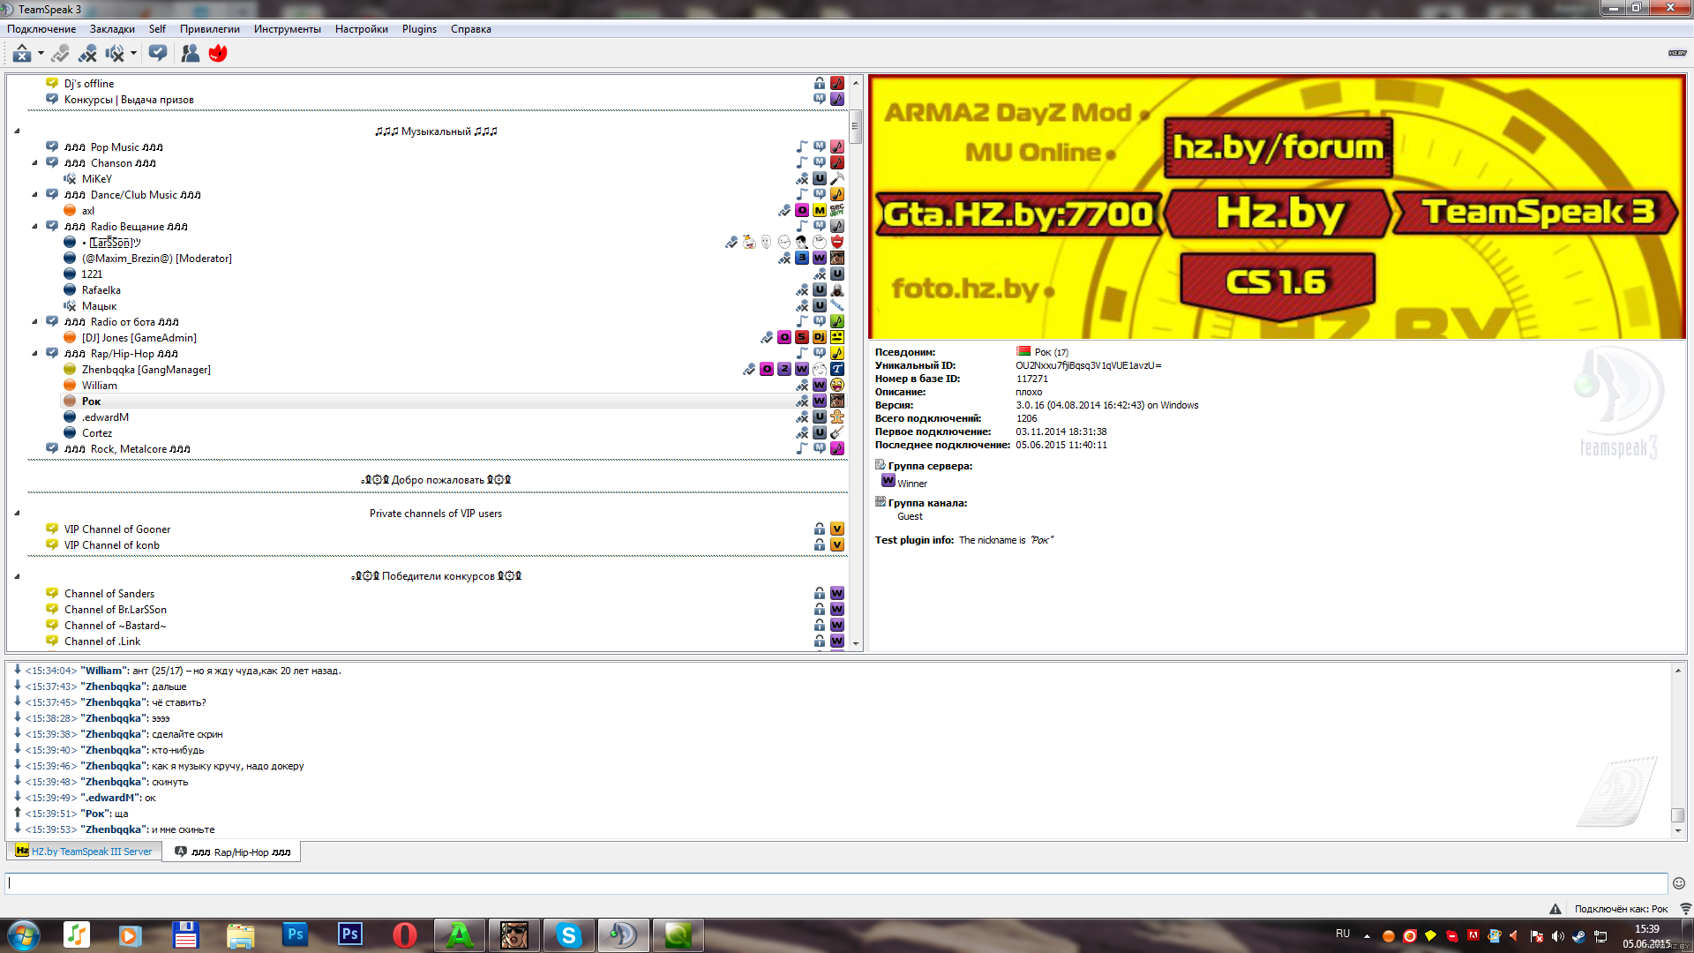Open the speaker mute dropdown arrow
This screenshot has height=953, width=1694.
[x=133, y=54]
